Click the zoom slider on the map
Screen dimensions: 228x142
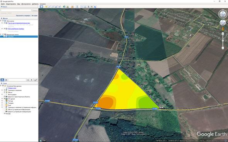pyautogui.click(x=223, y=41)
